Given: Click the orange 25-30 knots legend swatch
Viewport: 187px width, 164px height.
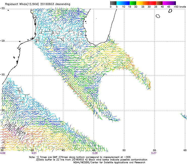Looking at the screenshot, I should click(x=146, y=3).
